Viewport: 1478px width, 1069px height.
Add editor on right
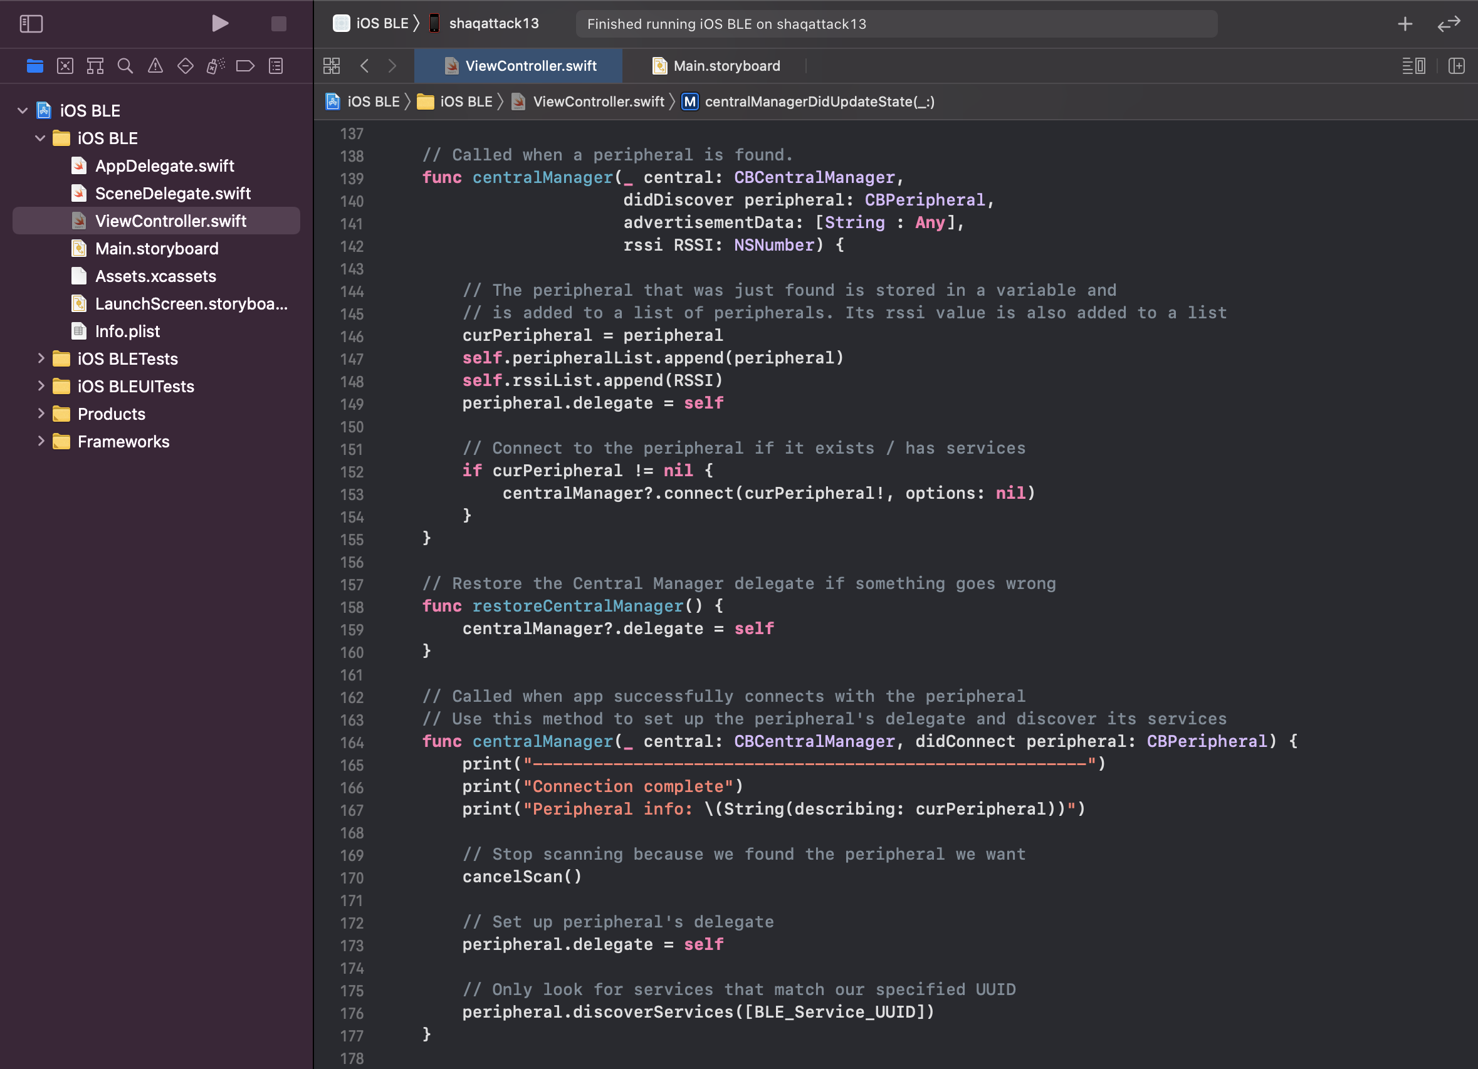(x=1457, y=66)
